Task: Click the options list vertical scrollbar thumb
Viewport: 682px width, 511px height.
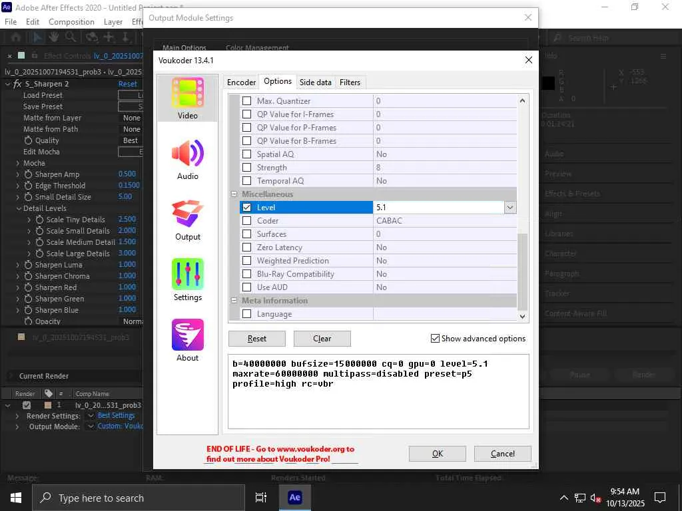Action: (522, 272)
